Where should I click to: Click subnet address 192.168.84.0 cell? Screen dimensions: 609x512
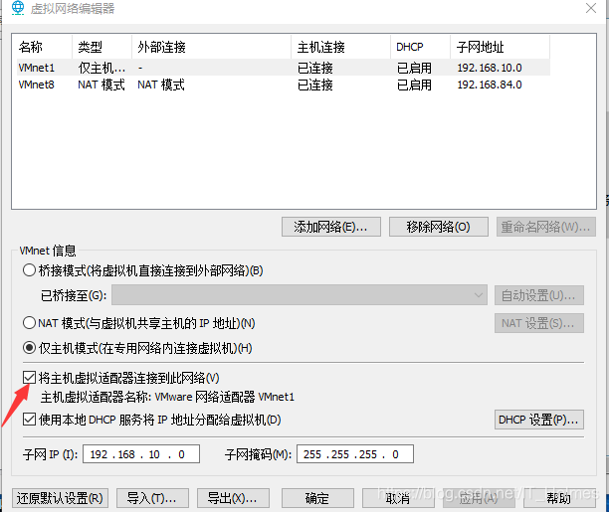pyautogui.click(x=490, y=85)
